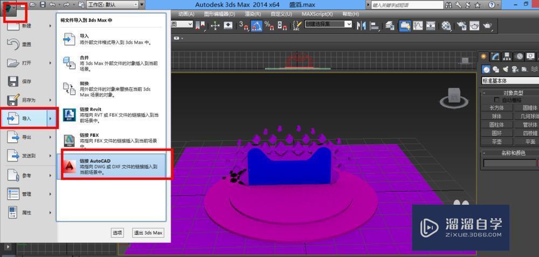Click Render Production teapot icon
The height and width of the screenshot is (257, 539).
tap(487, 25)
